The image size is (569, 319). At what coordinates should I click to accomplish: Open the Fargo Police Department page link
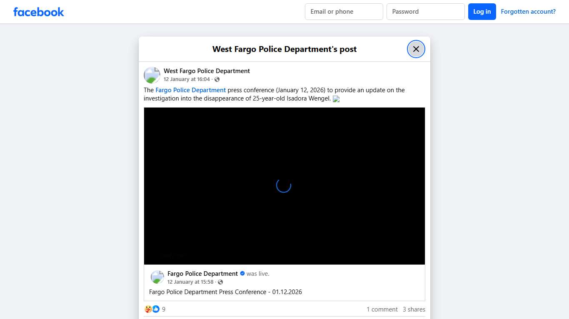point(191,90)
